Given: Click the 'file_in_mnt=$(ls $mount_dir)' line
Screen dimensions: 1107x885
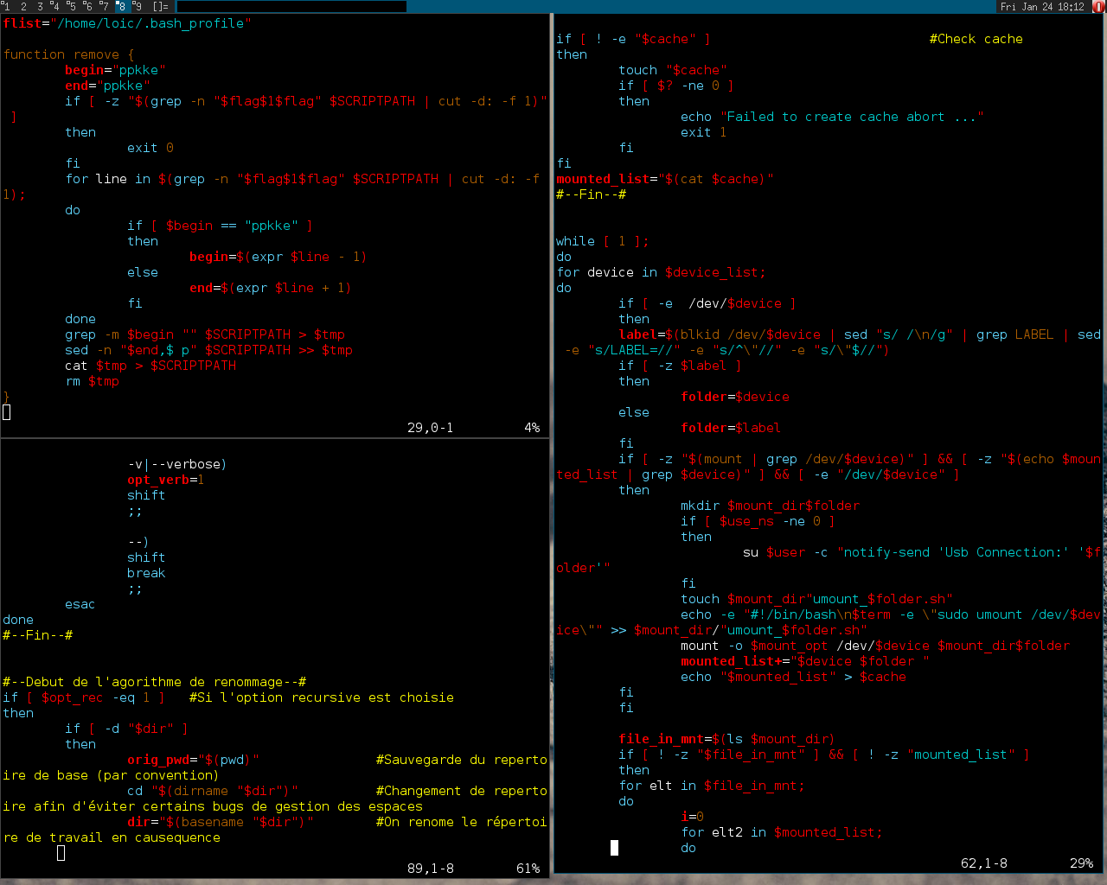Looking at the screenshot, I should pyautogui.click(x=727, y=739).
